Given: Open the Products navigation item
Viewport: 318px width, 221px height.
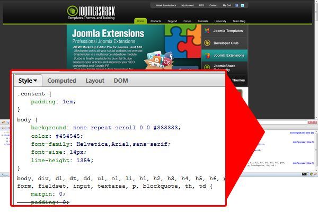Looking at the screenshot, I should pos(156,21).
